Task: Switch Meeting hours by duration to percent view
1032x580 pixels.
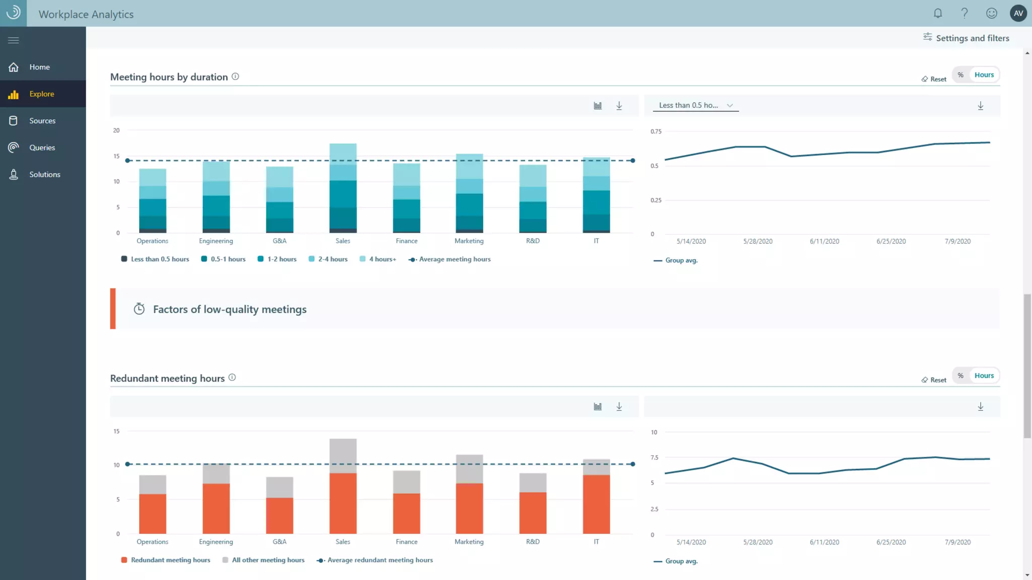Action: click(960, 75)
